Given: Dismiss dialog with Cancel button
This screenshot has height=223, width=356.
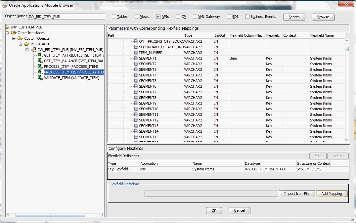Looking at the screenshot, I should point(239,210).
